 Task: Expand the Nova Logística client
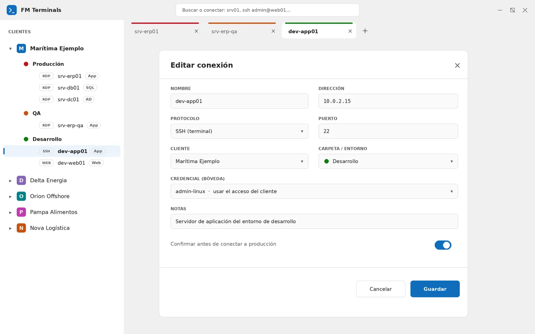point(10,228)
